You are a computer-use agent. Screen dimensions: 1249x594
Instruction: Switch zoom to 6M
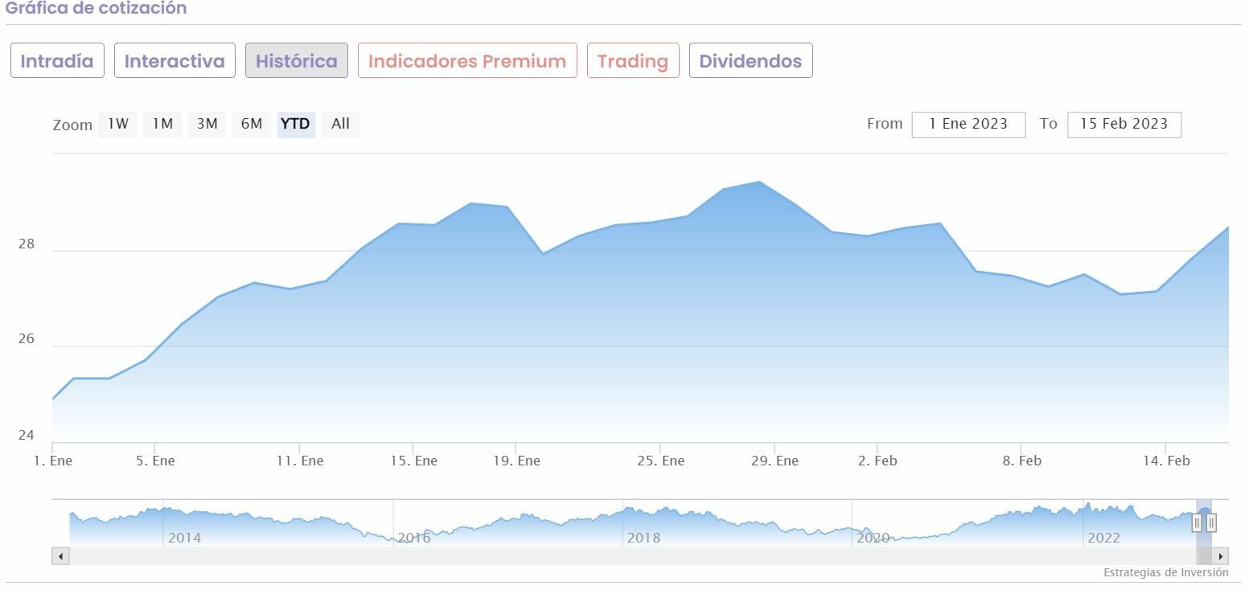pyautogui.click(x=252, y=125)
